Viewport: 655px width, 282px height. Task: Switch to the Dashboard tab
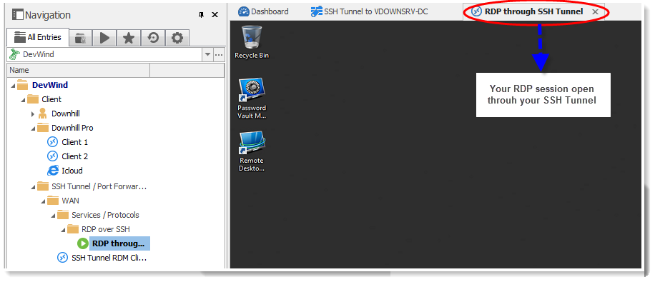coord(264,11)
